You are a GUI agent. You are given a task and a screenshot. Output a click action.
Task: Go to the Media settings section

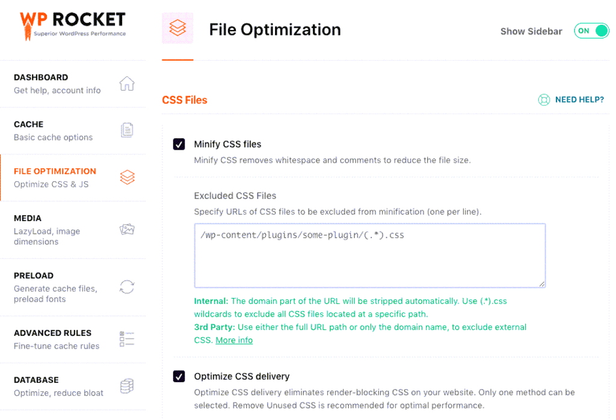(x=73, y=230)
